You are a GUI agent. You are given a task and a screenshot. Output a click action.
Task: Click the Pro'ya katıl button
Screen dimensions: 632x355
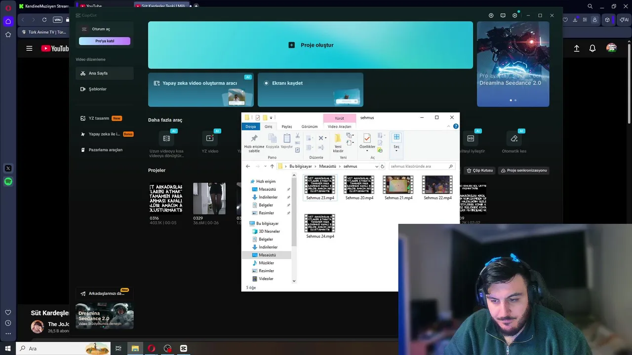pyautogui.click(x=105, y=41)
